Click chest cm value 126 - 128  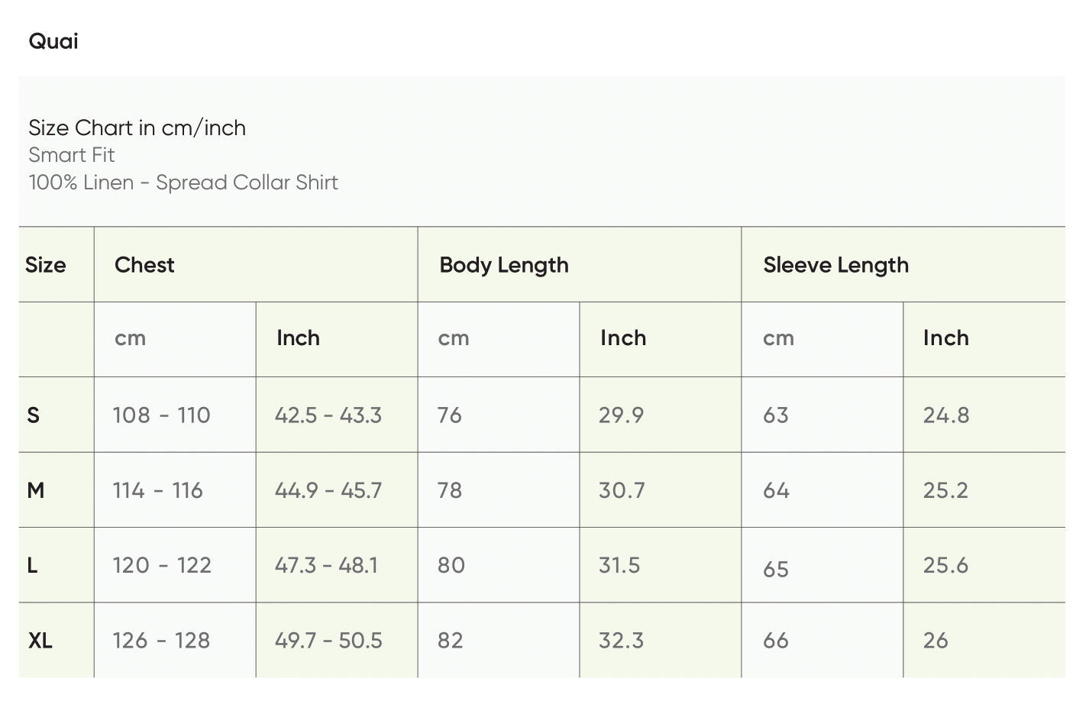tap(161, 641)
